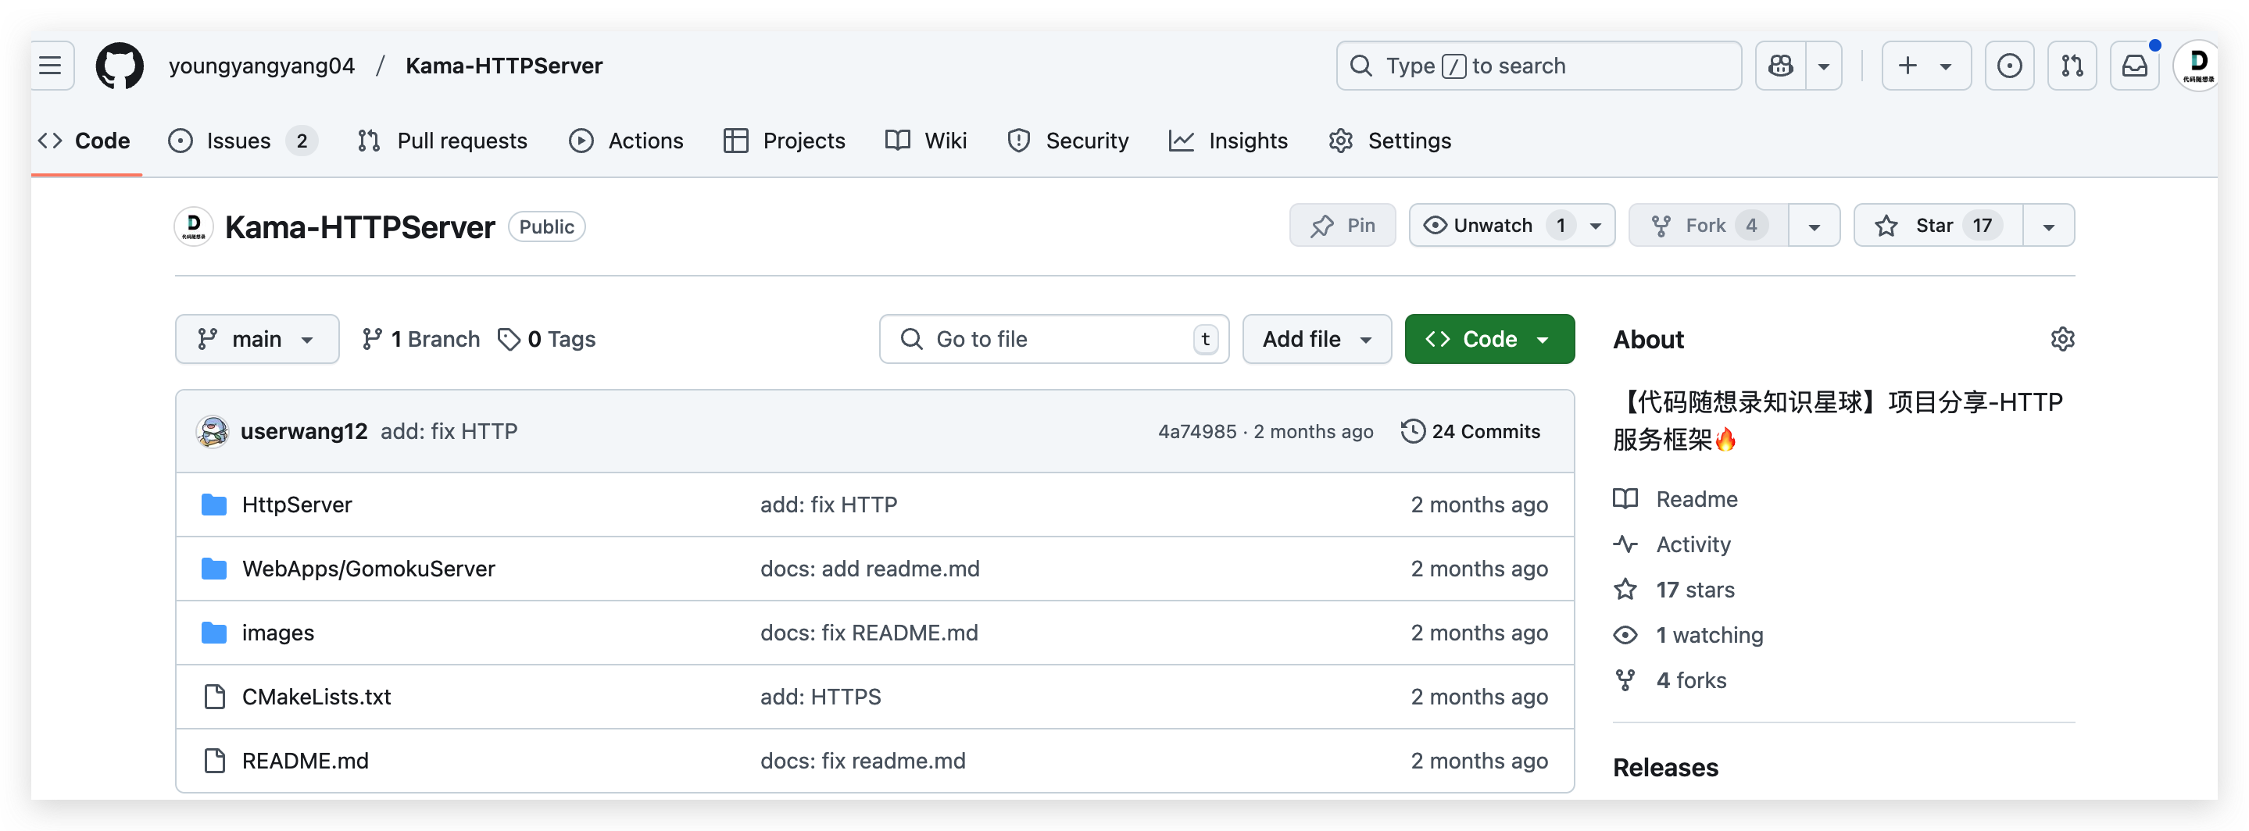Open the HttpServer folder
The height and width of the screenshot is (831, 2249).
[x=297, y=505]
